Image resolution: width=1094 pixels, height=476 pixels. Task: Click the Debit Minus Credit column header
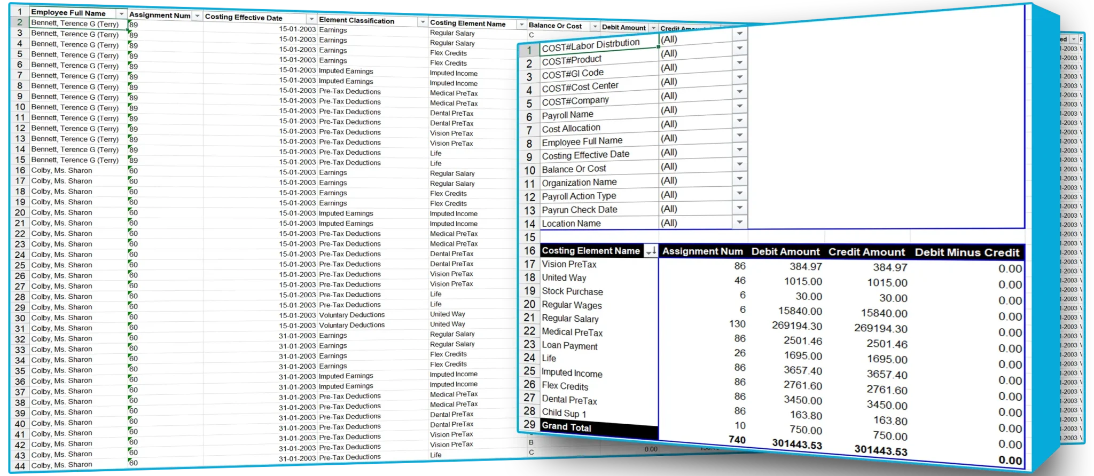pyautogui.click(x=967, y=252)
